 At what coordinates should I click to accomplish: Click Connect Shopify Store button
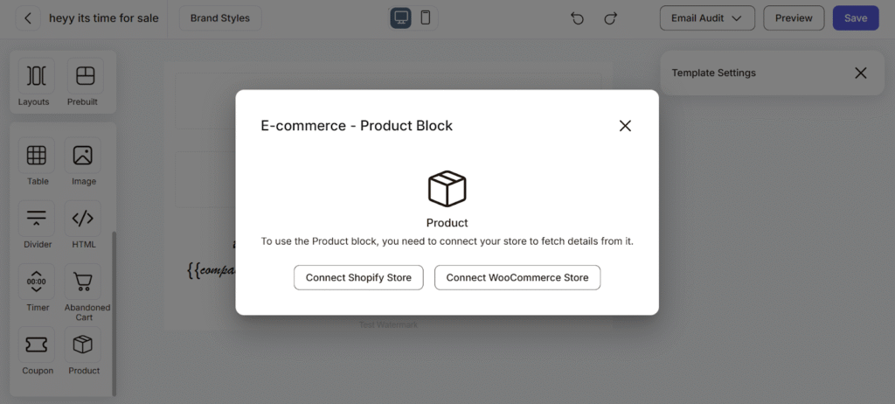pyautogui.click(x=358, y=278)
